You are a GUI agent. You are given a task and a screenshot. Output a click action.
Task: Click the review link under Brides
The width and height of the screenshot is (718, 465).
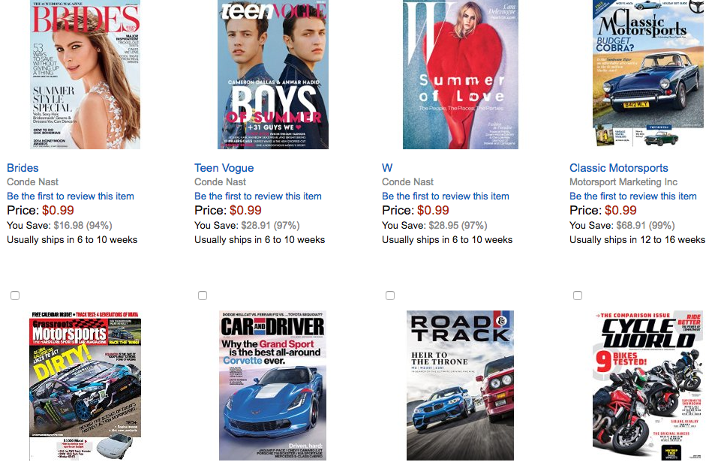pyautogui.click(x=71, y=196)
